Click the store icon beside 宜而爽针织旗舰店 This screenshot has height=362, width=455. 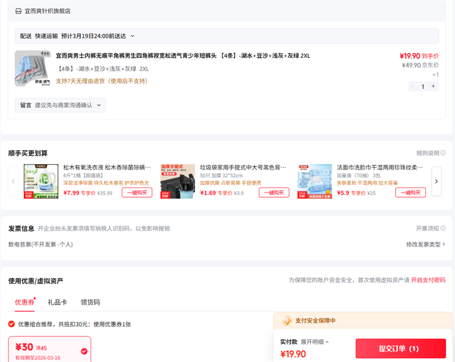pyautogui.click(x=18, y=11)
